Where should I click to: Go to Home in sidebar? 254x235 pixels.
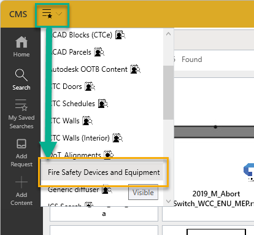pos(21,47)
